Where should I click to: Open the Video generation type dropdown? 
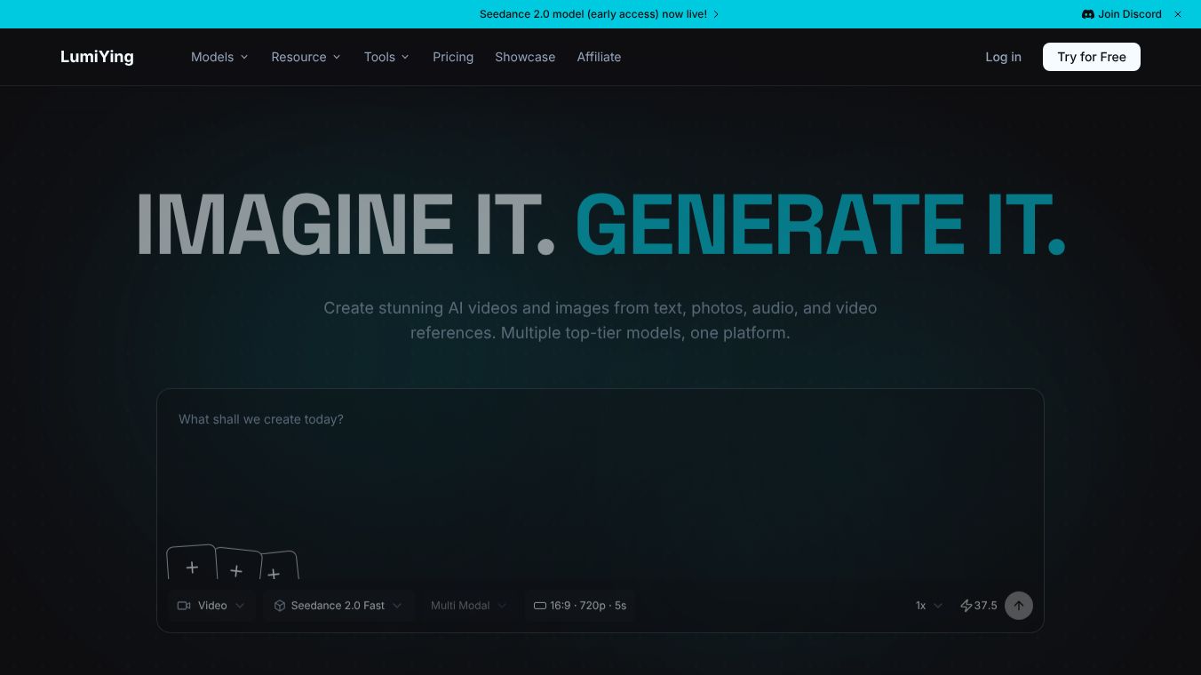click(x=211, y=606)
